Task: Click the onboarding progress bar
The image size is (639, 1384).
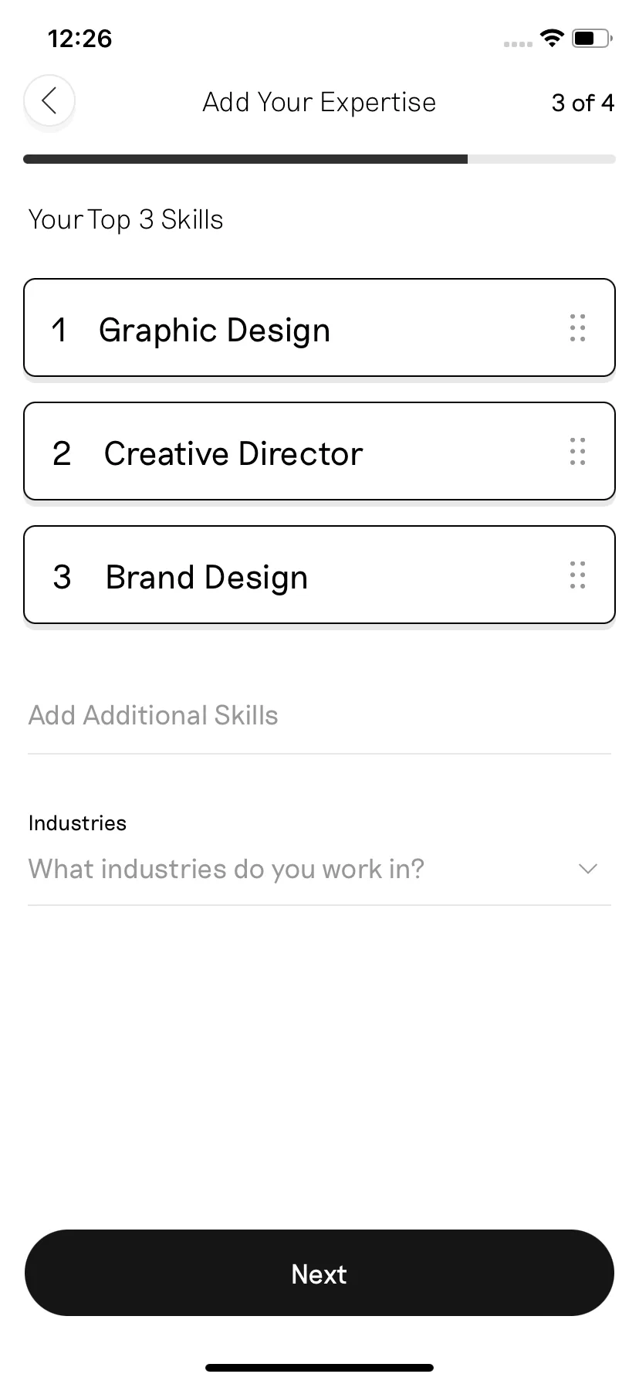Action: click(x=319, y=159)
